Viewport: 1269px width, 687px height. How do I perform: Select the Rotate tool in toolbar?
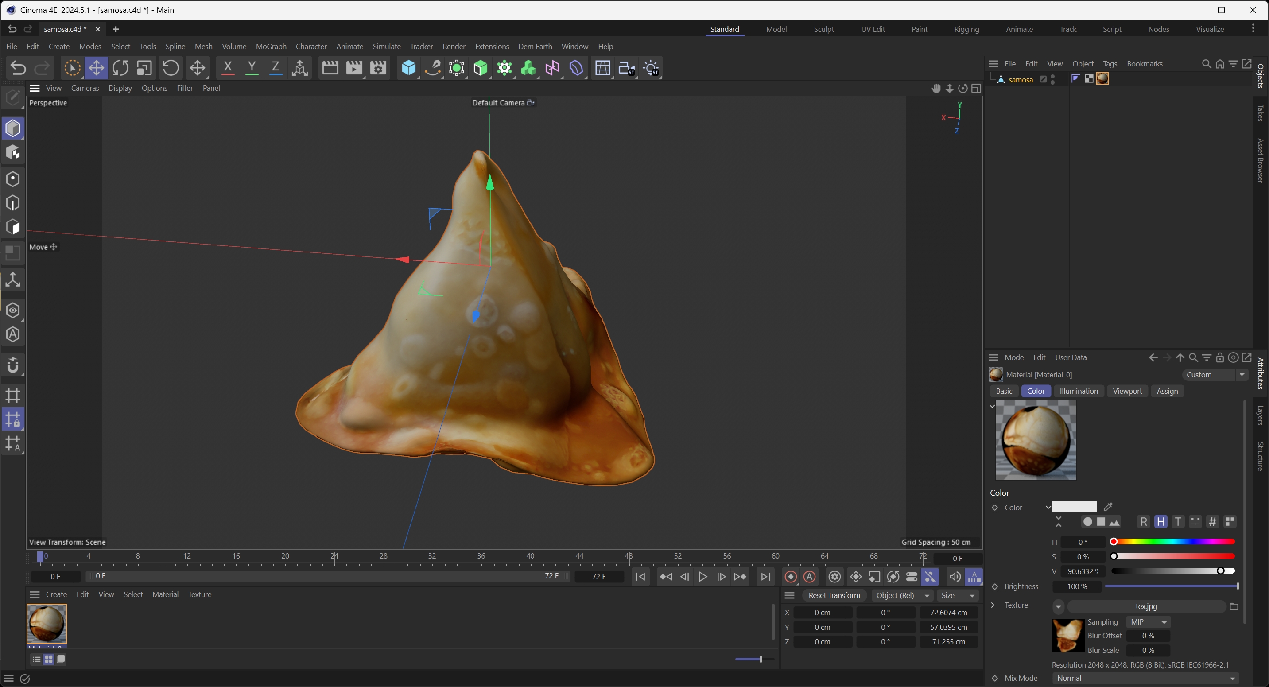click(x=120, y=68)
